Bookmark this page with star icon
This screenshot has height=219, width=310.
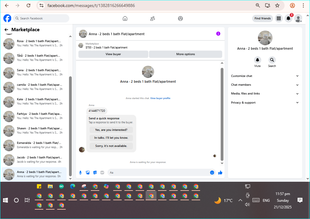(277, 5)
